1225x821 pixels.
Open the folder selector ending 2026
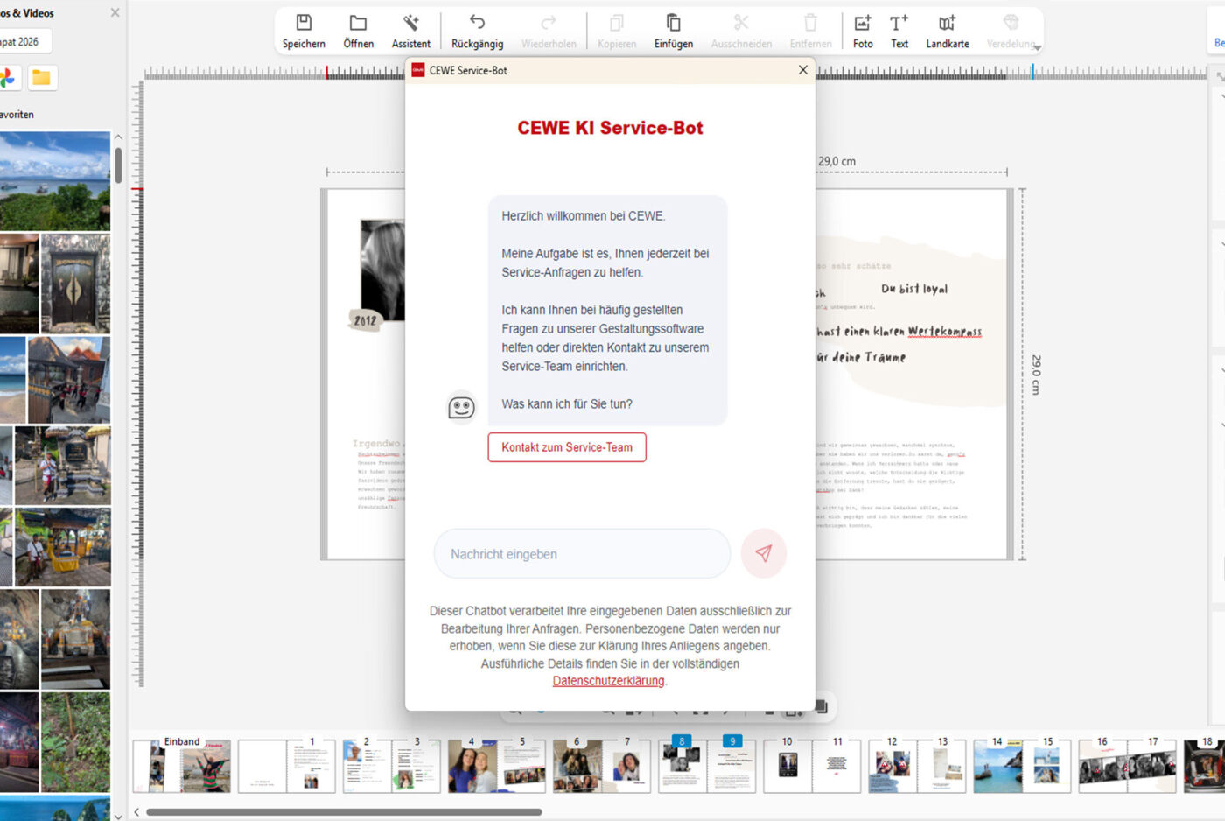pyautogui.click(x=24, y=41)
